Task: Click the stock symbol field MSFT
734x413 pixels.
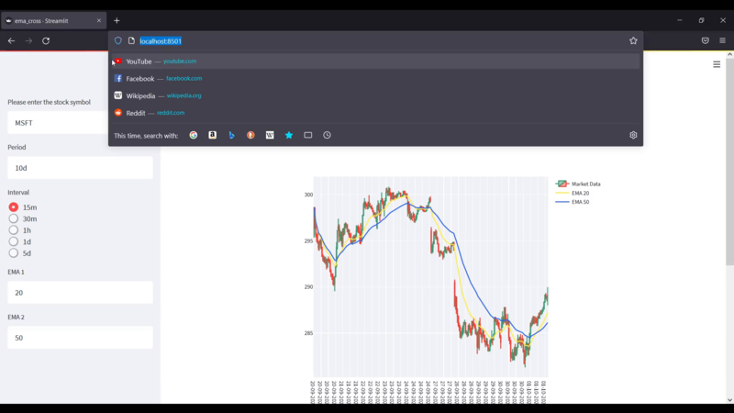Action: (x=58, y=123)
